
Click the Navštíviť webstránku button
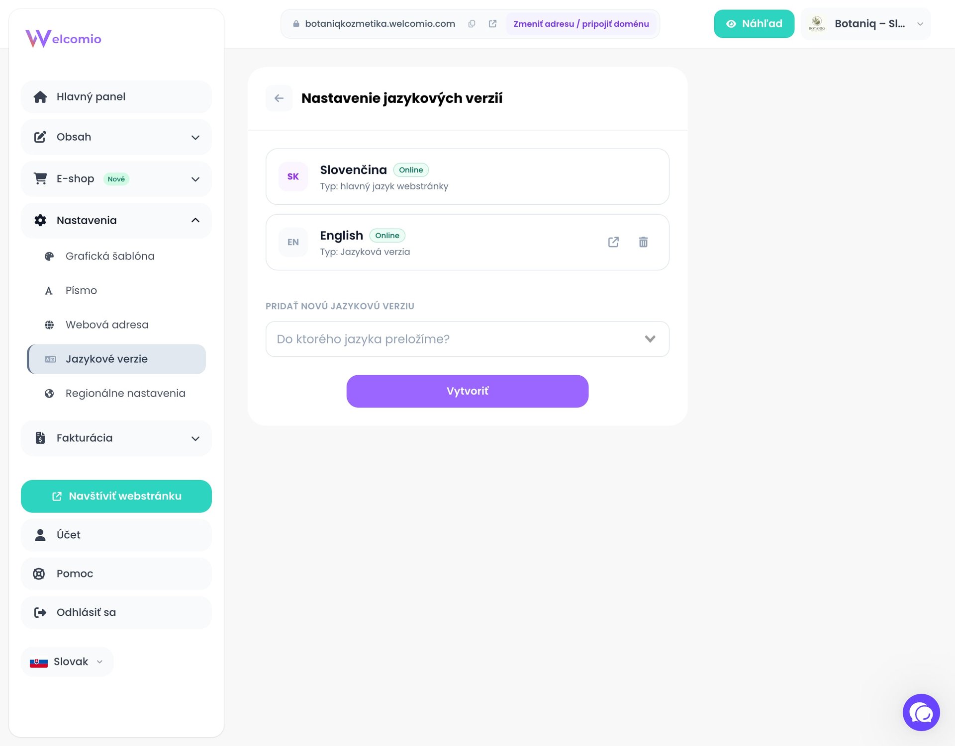point(116,496)
